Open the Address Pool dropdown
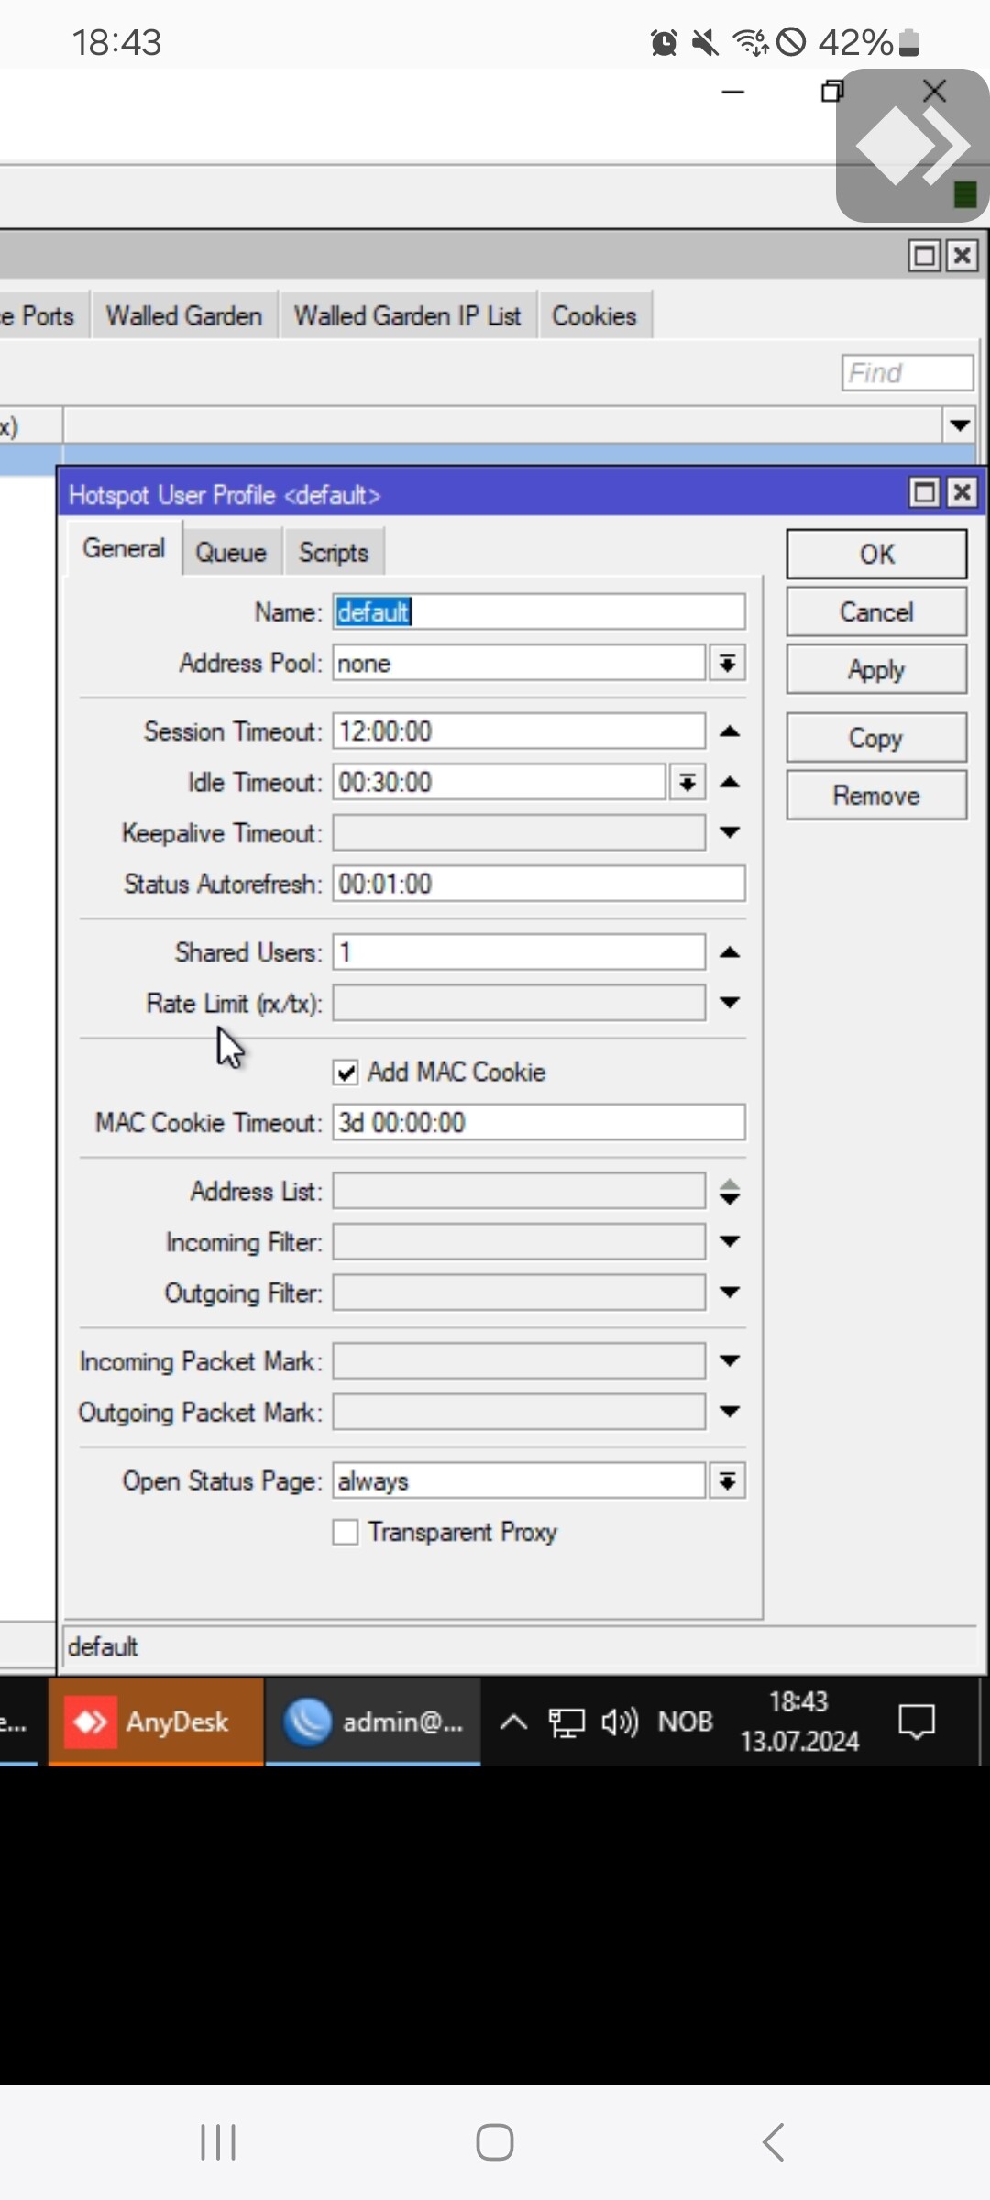The image size is (990, 2200). (x=728, y=663)
